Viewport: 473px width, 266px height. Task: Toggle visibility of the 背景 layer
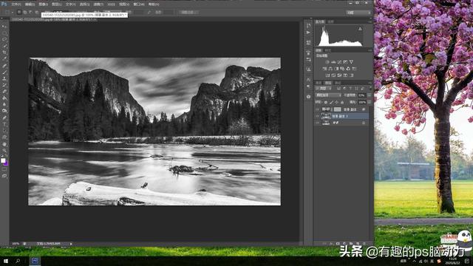(317, 123)
